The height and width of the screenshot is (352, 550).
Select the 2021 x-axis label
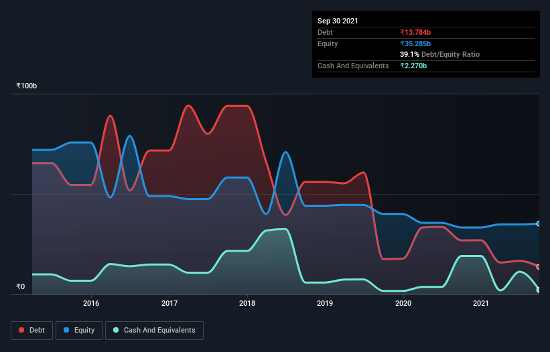tap(481, 303)
